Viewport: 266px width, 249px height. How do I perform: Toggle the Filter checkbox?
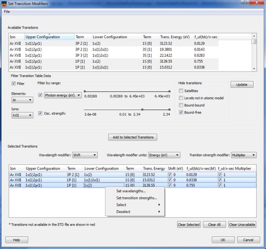(x=14, y=83)
